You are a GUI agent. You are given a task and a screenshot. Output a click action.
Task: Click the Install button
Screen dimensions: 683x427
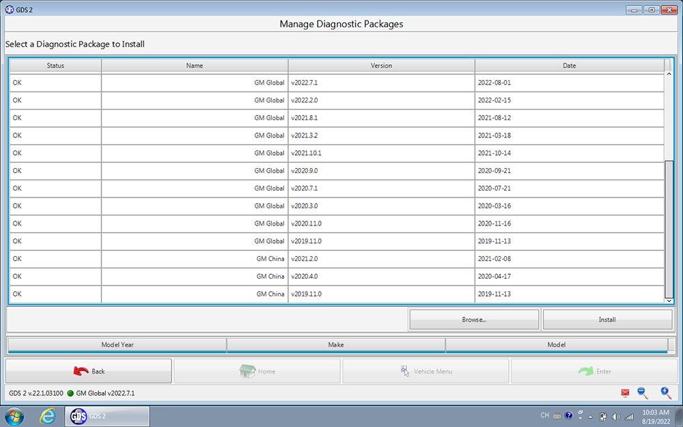(607, 319)
